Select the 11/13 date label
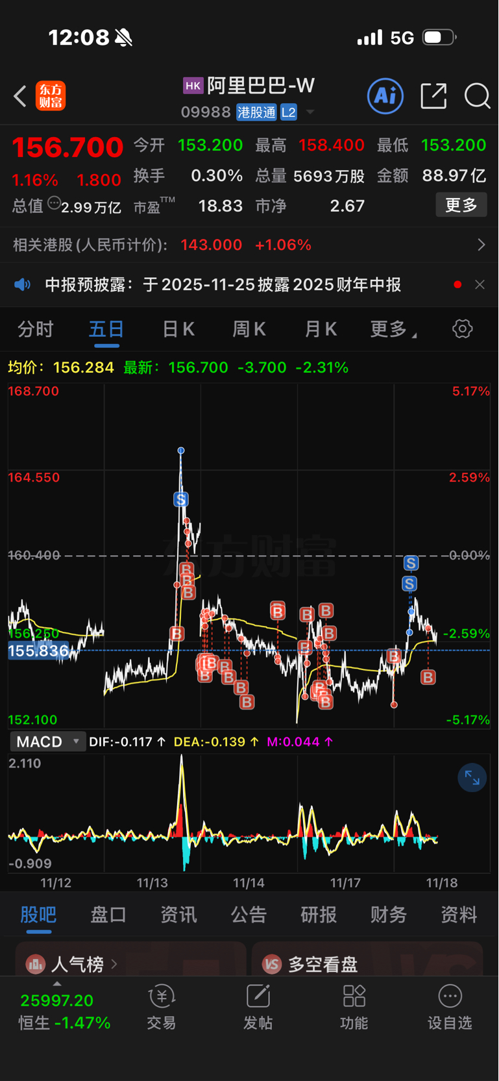This screenshot has width=499, height=1081. (x=152, y=883)
